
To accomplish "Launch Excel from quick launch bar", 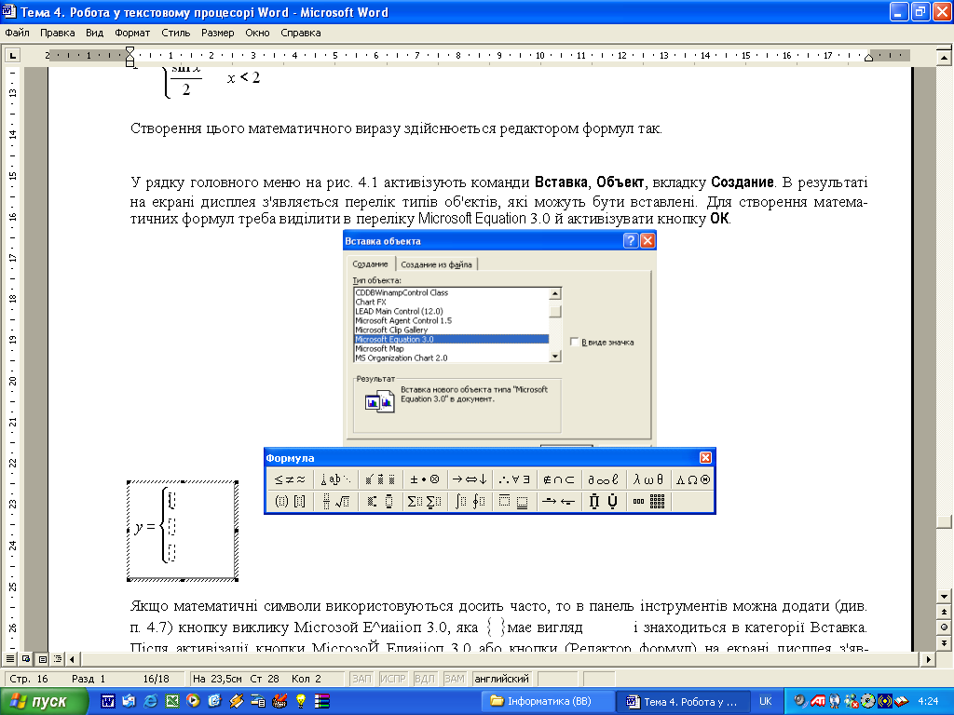I will click(x=172, y=702).
